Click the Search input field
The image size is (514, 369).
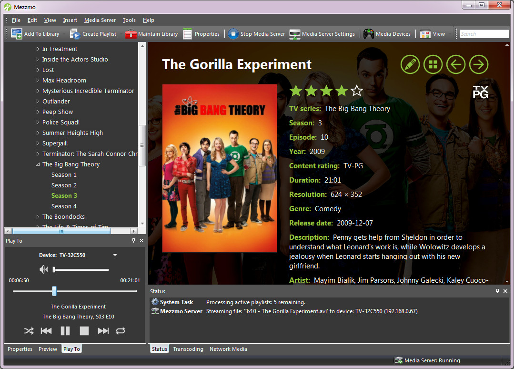[484, 34]
